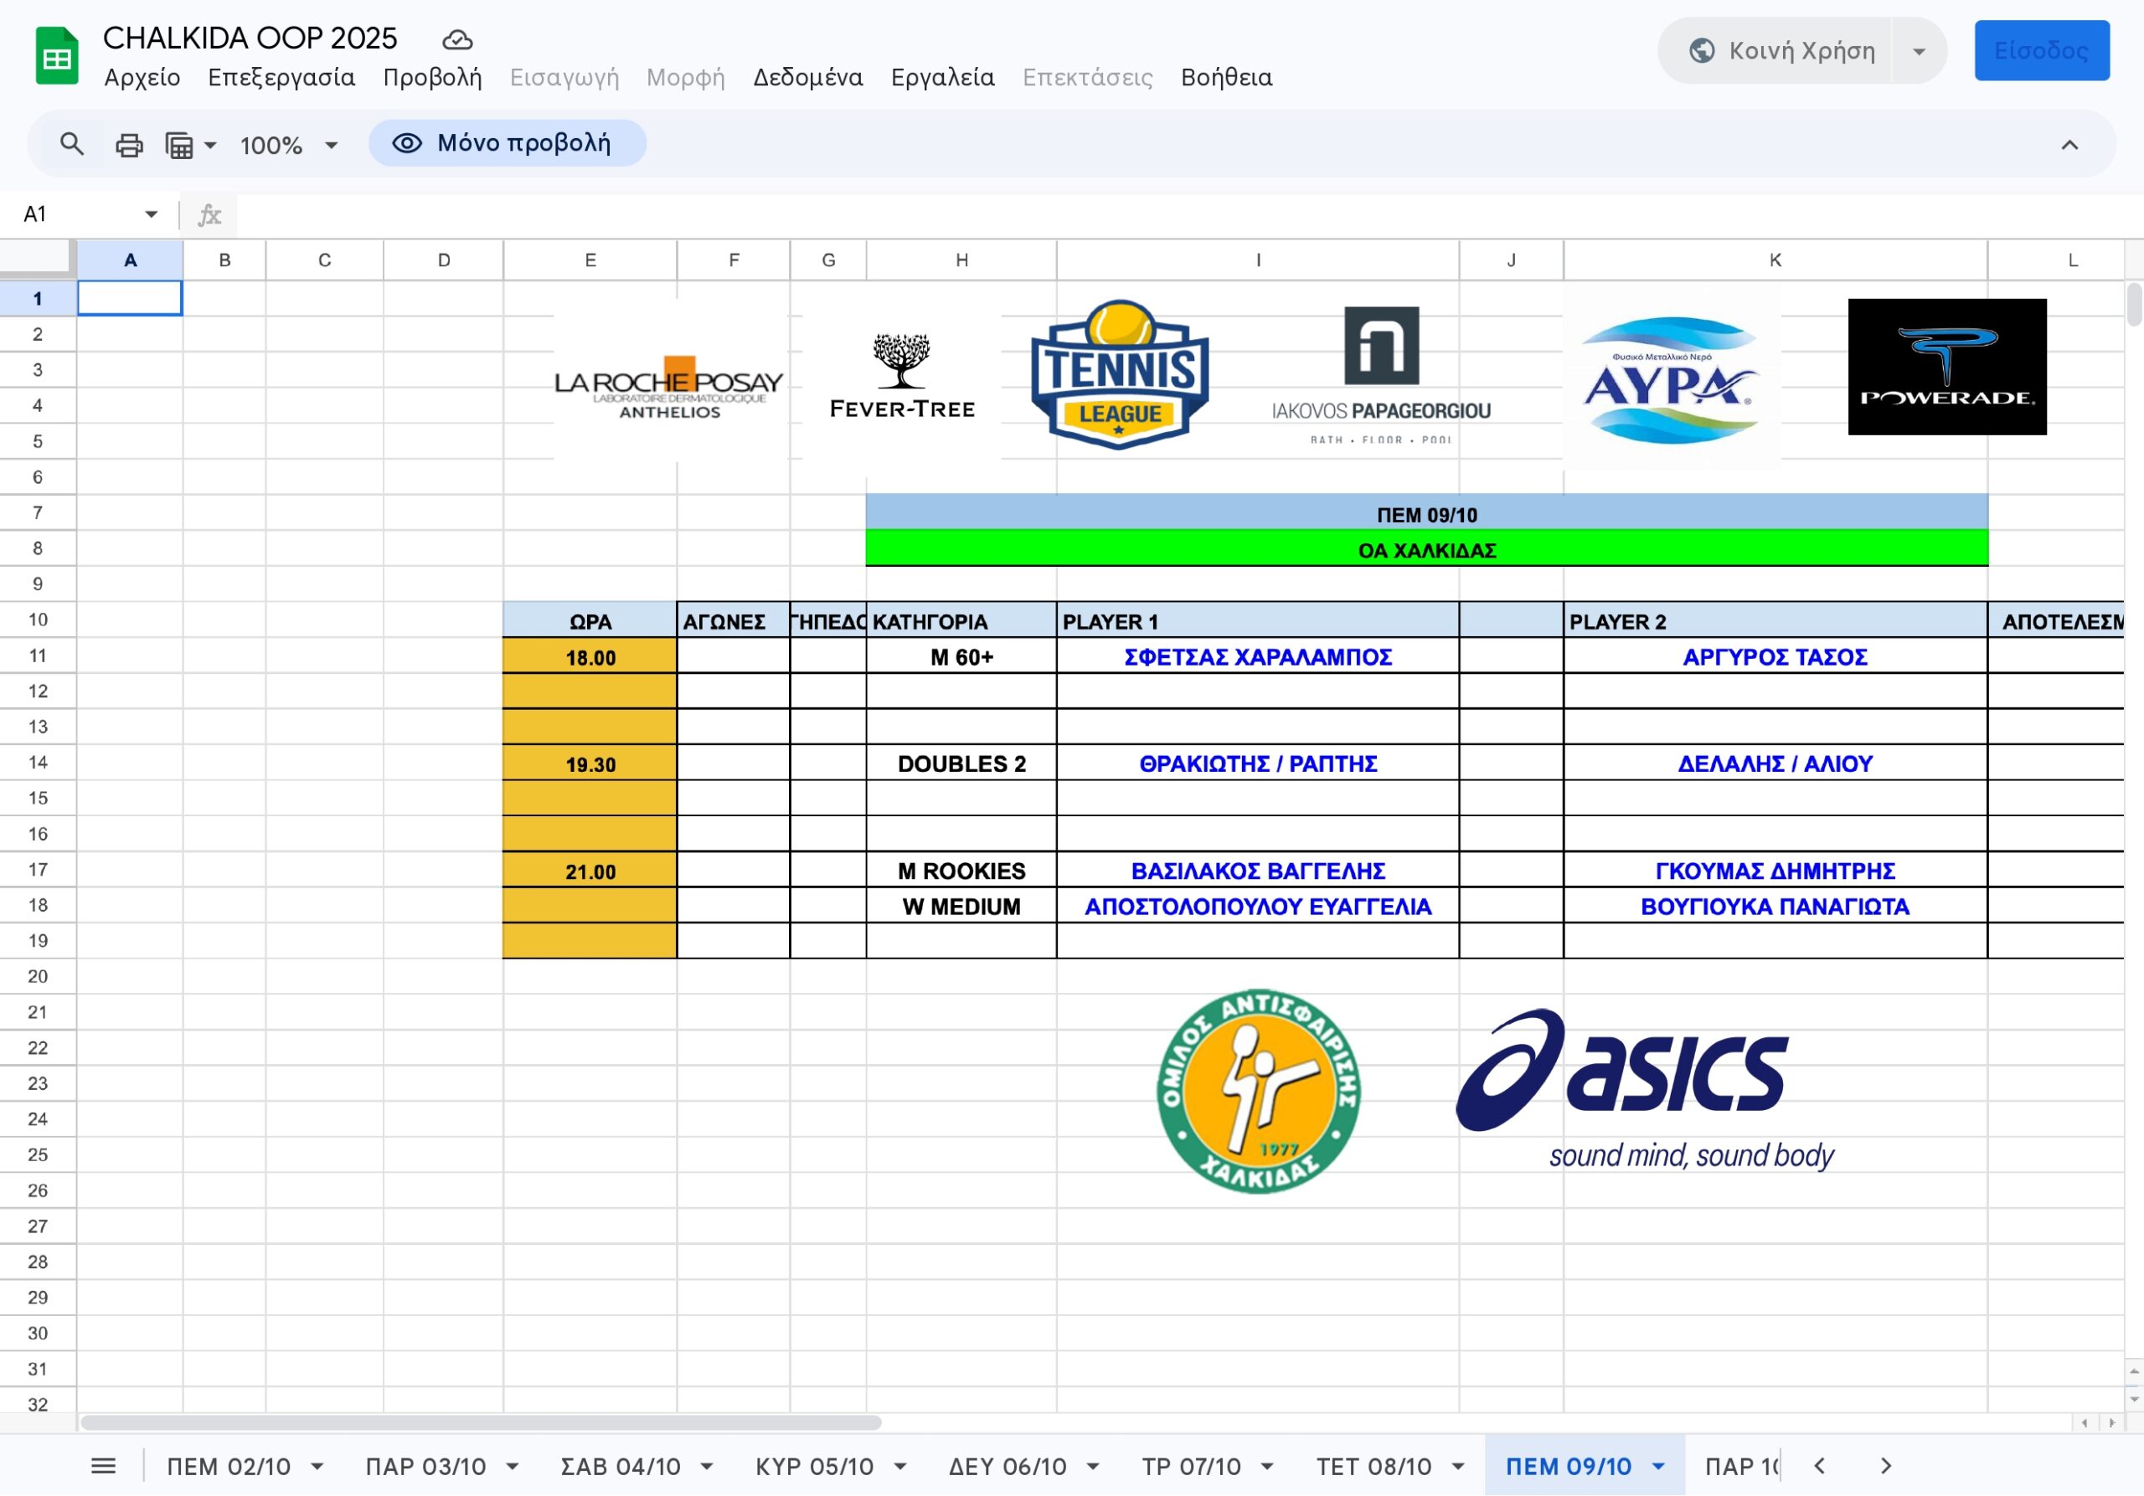Expand the name box A1 dropdown

(152, 214)
